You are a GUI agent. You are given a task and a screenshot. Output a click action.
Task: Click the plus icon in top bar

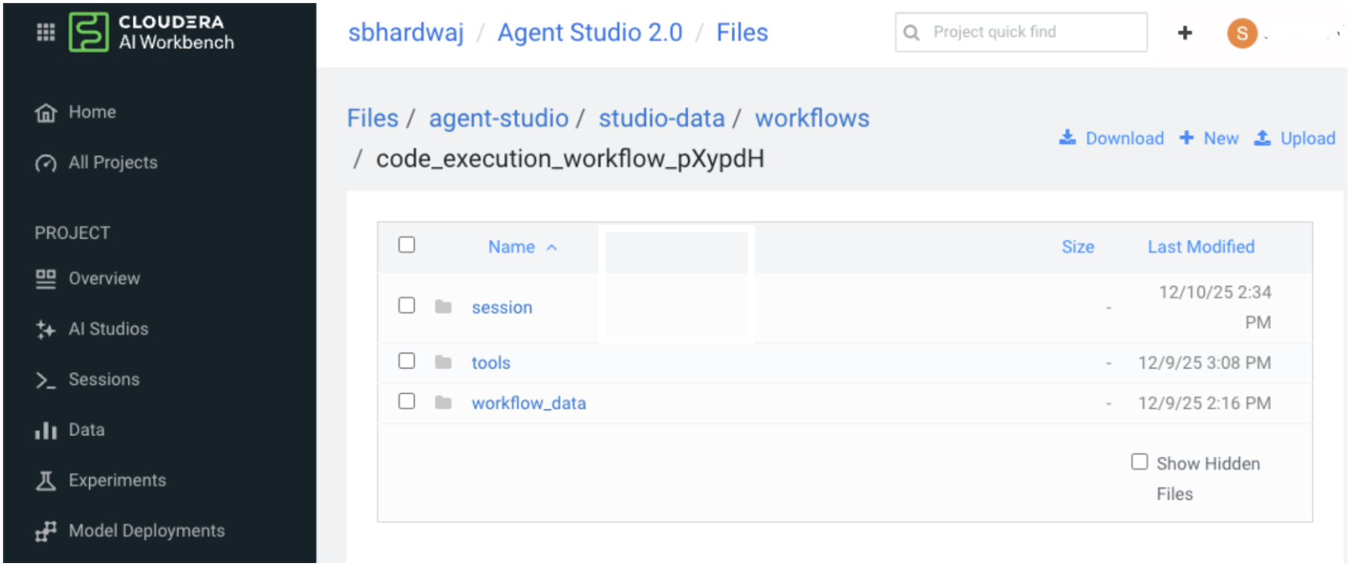[1185, 33]
